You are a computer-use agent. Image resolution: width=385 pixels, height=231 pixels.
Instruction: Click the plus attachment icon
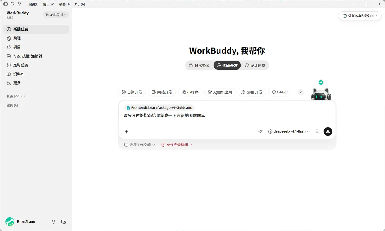[x=126, y=131]
